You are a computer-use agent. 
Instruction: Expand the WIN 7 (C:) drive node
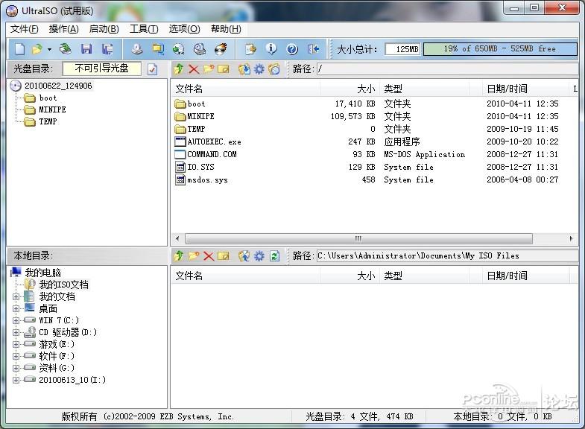tap(16, 320)
